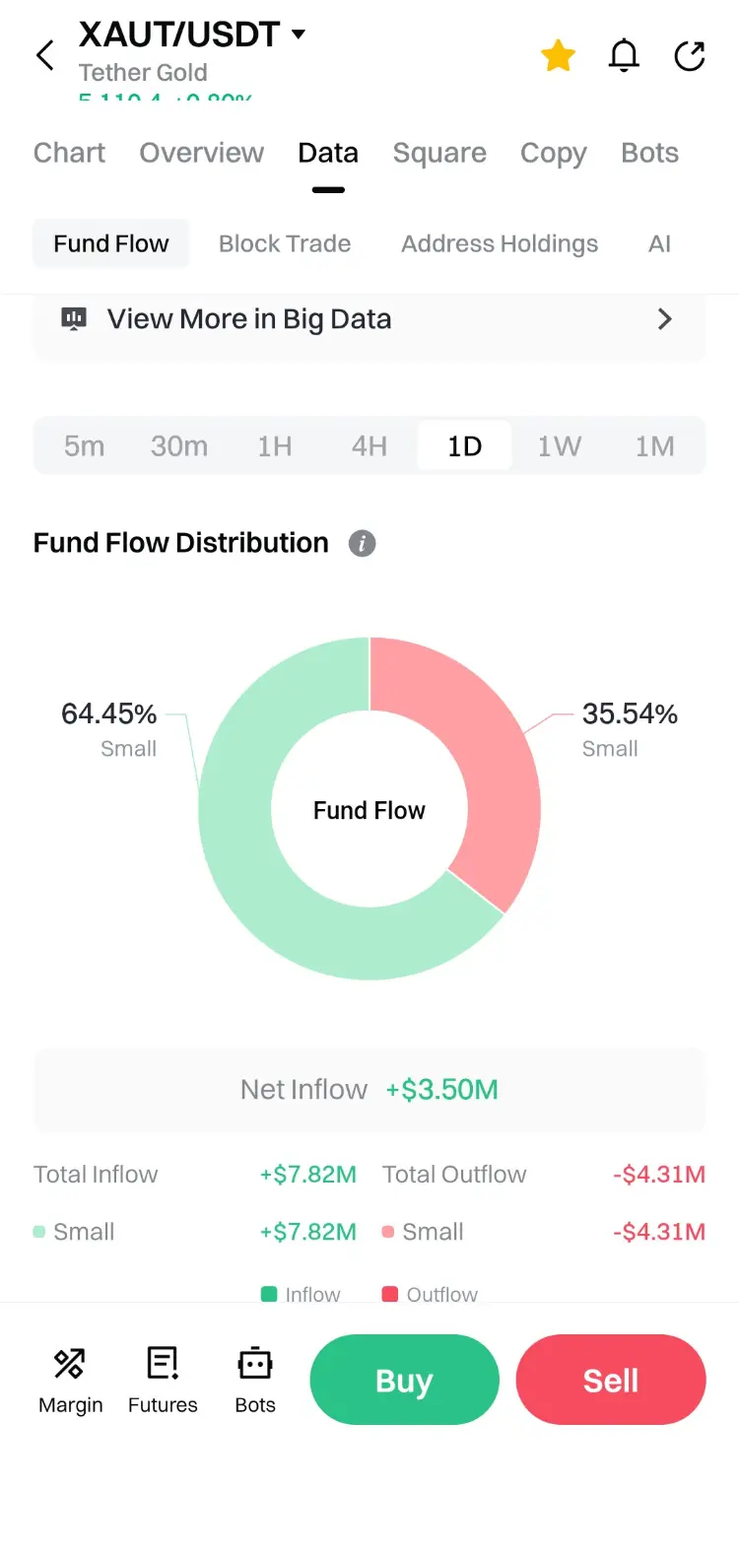Tap the back arrow icon
The width and height of the screenshot is (739, 1557).
pos(45,55)
